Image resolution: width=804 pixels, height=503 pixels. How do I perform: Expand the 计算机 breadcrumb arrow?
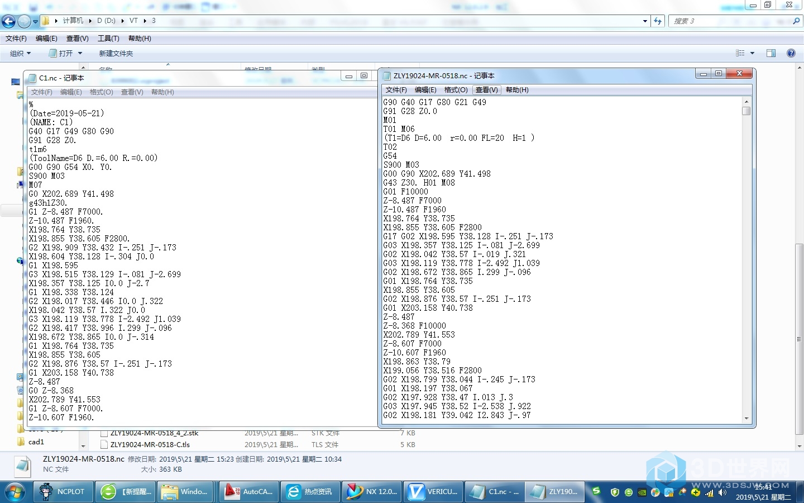coord(89,21)
